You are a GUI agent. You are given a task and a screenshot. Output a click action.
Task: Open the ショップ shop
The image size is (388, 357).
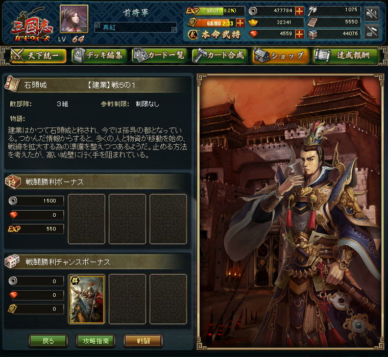pos(280,56)
